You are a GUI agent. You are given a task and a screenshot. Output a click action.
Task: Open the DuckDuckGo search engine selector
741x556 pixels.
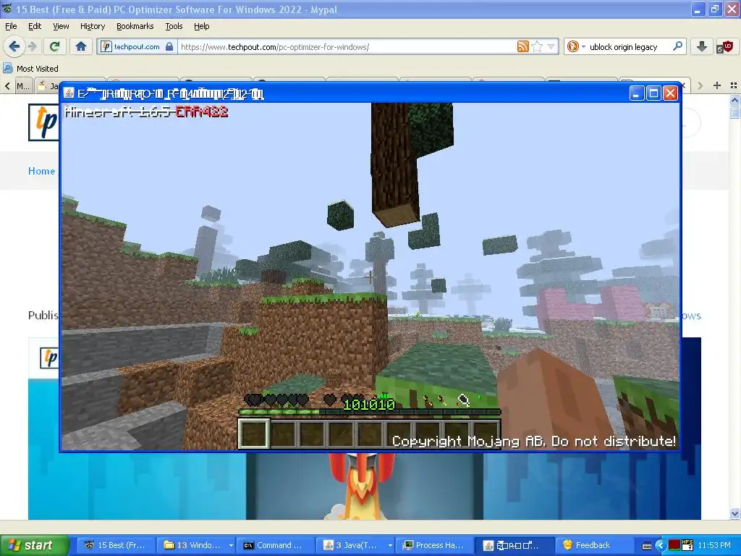click(x=576, y=46)
